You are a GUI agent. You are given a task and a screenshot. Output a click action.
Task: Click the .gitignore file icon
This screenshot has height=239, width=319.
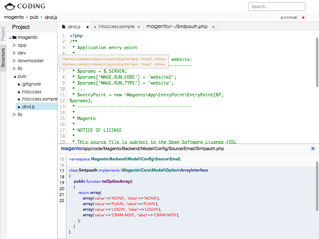(19, 85)
